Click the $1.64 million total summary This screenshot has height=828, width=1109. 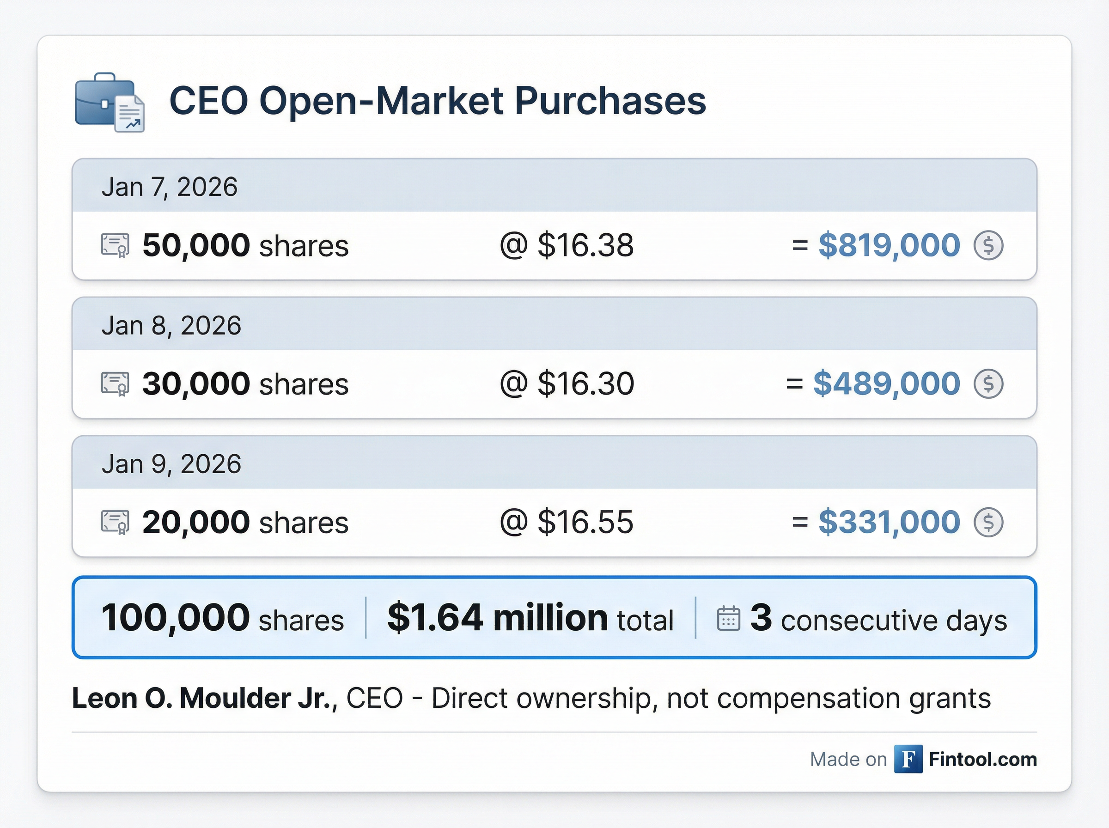530,618
